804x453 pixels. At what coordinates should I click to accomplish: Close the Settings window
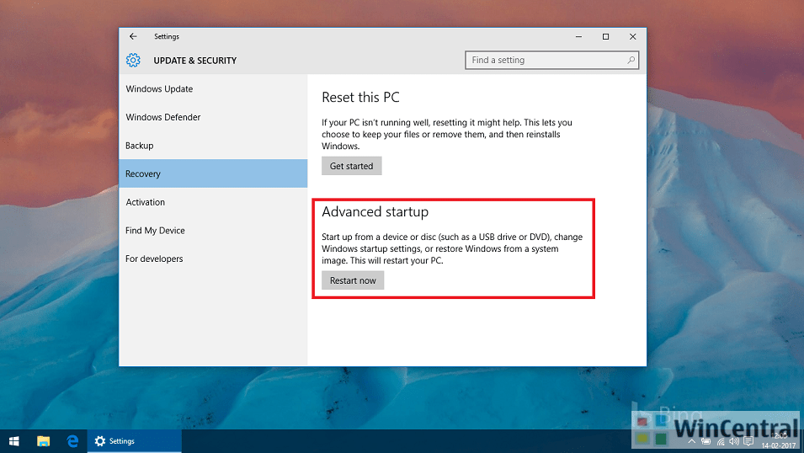point(633,36)
